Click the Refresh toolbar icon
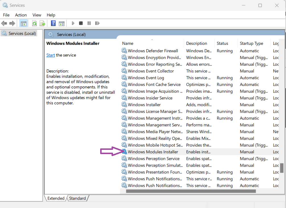Image resolution: width=286 pixels, height=208 pixels. [34, 23]
